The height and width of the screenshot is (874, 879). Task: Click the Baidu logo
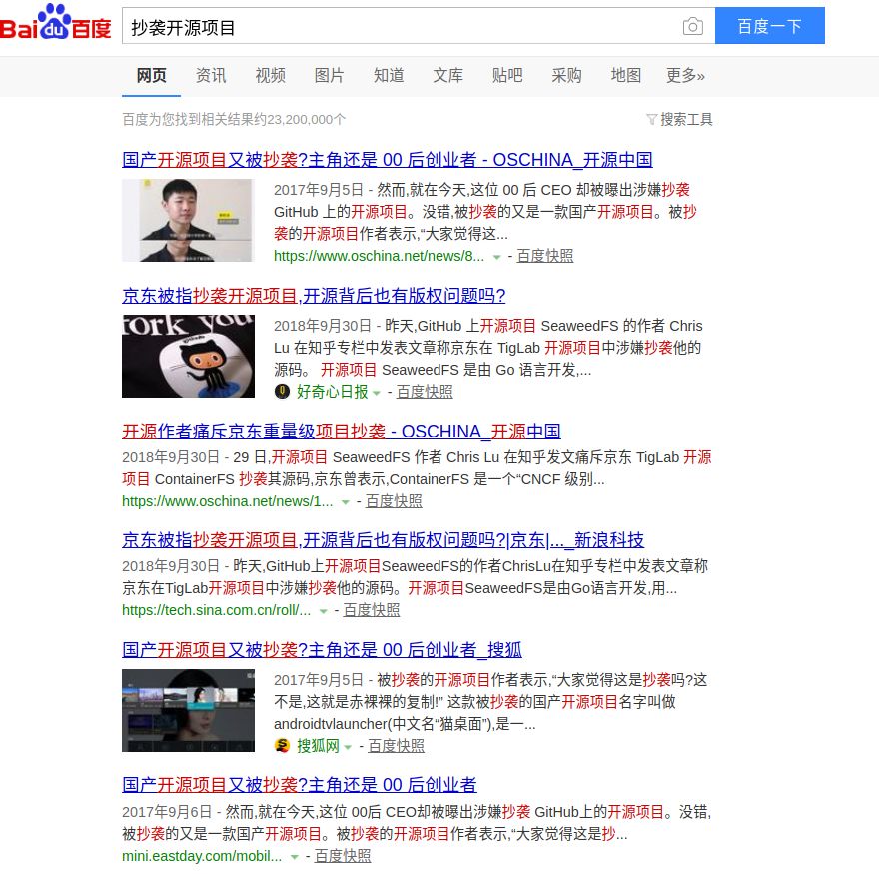(56, 22)
